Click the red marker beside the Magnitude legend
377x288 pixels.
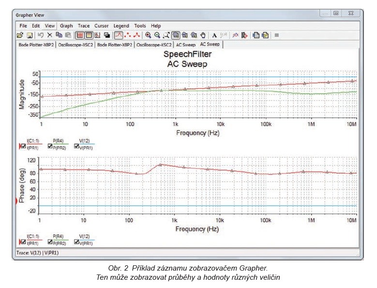pyautogui.click(x=20, y=146)
